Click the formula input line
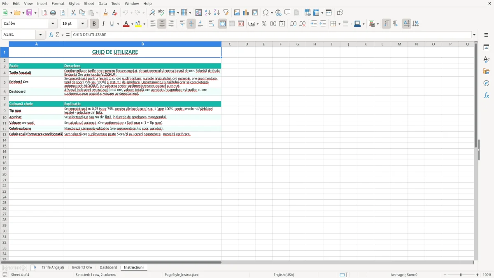The width and height of the screenshot is (494, 278). [271, 35]
